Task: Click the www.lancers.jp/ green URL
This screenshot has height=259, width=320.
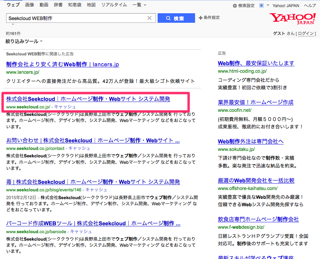Action: point(23,72)
